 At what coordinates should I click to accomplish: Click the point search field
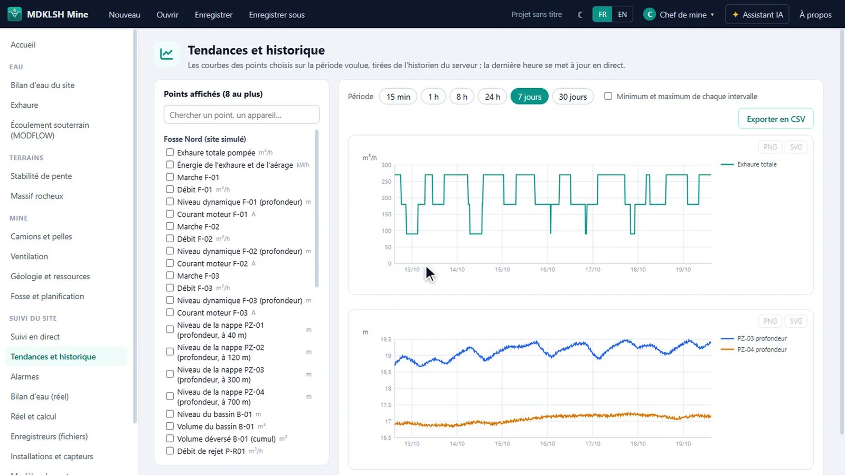[x=241, y=115]
